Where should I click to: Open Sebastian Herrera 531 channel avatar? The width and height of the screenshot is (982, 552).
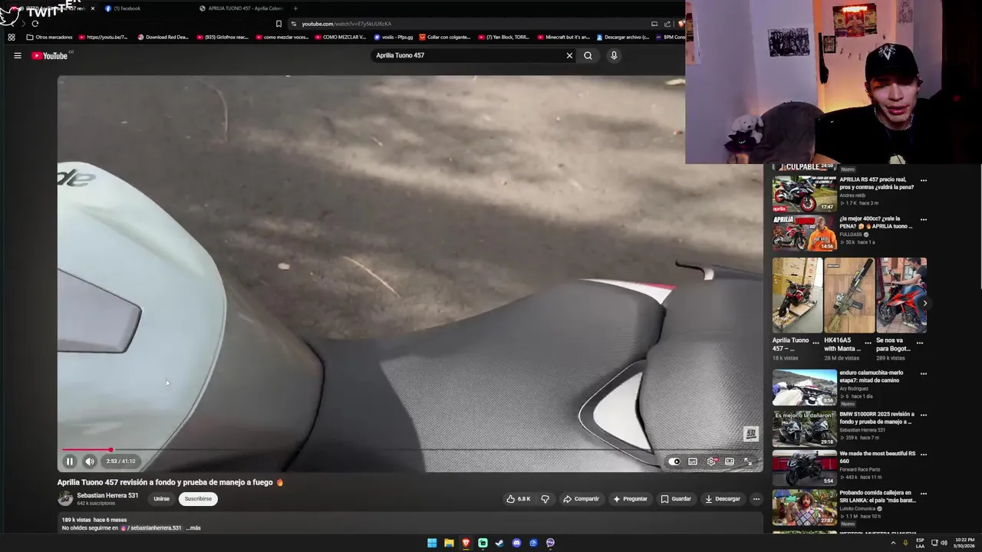pyautogui.click(x=65, y=498)
